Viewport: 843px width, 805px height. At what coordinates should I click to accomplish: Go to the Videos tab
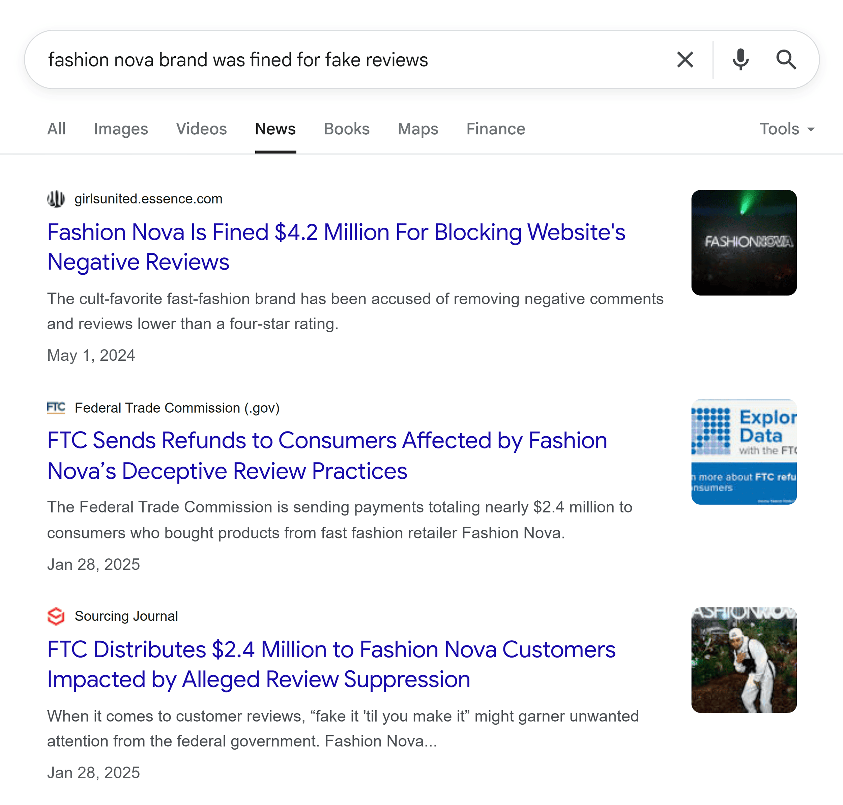pos(202,129)
